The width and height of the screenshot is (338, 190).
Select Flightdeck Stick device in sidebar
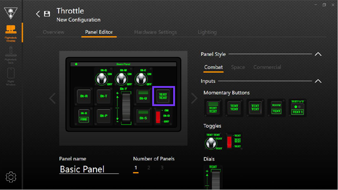(x=11, y=55)
